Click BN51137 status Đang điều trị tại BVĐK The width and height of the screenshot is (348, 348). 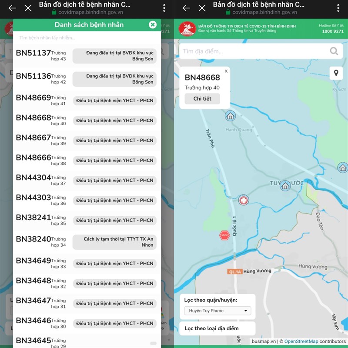point(114,56)
